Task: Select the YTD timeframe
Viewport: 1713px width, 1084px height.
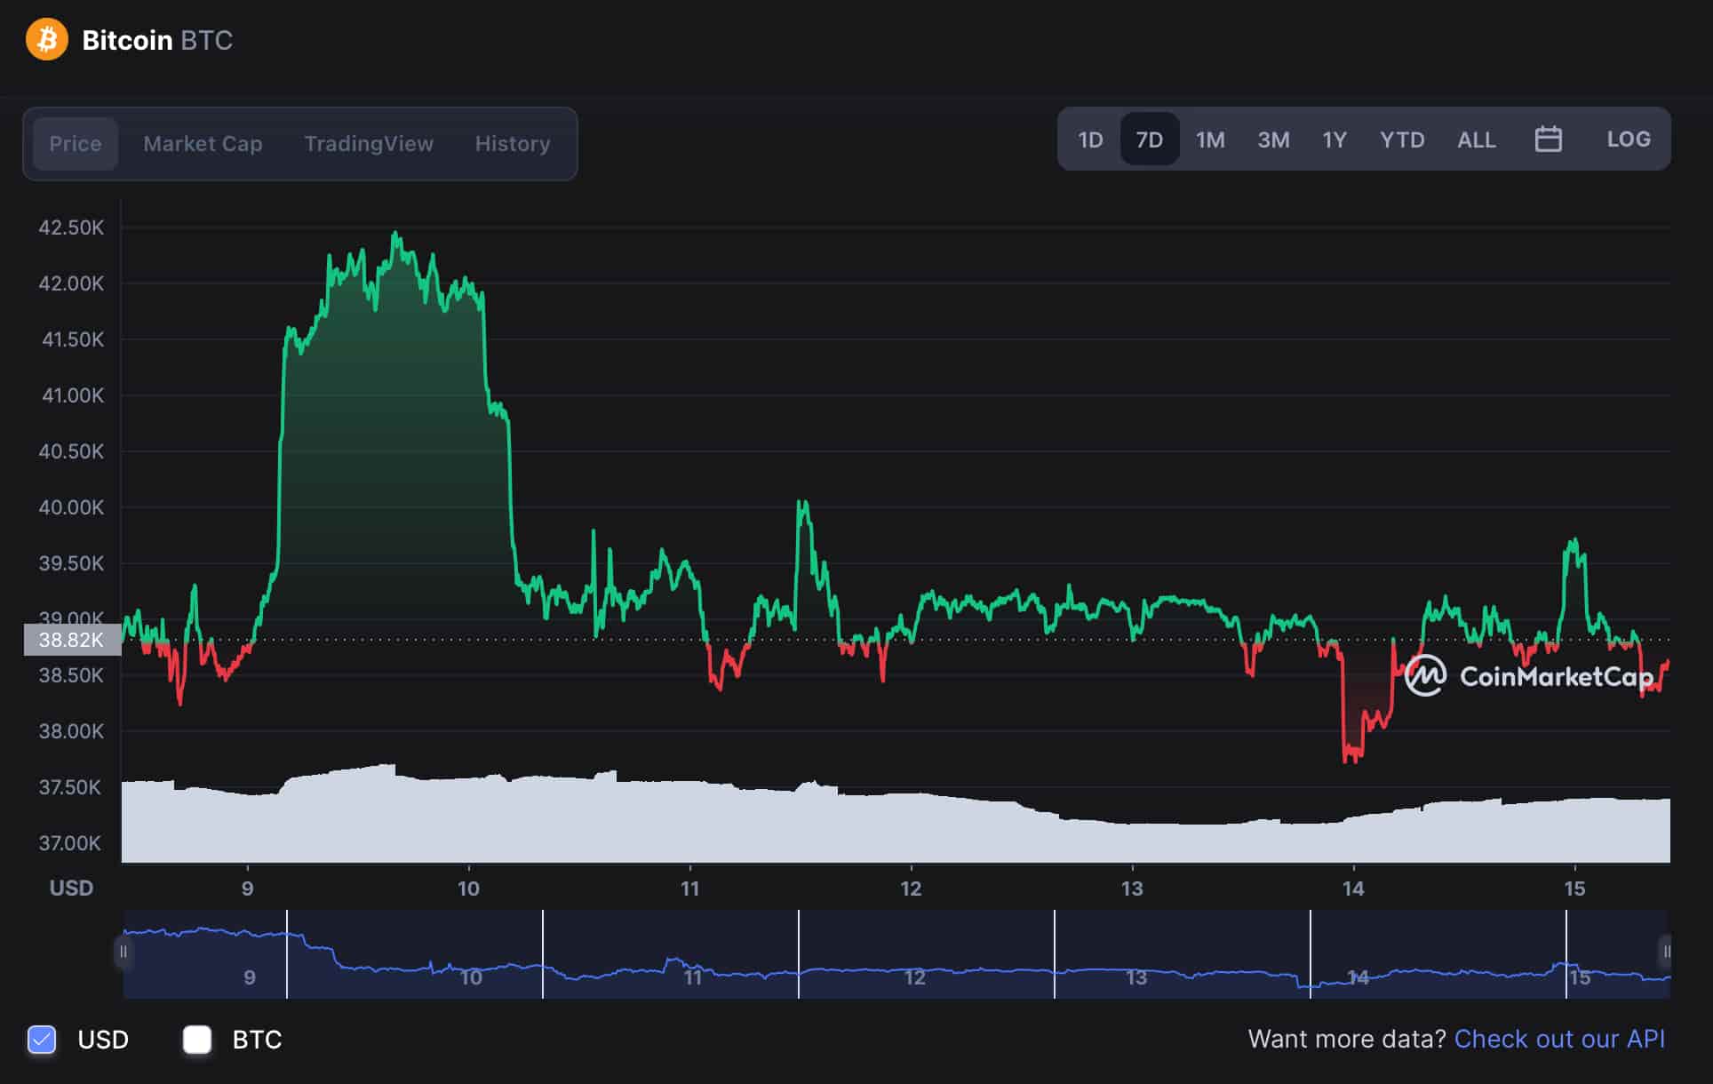Action: click(1402, 139)
